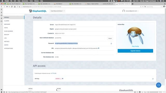This screenshot has width=166, height=93.
Task: Open the closed tabs trash icon
Action: pyautogui.click(x=165, y=4)
